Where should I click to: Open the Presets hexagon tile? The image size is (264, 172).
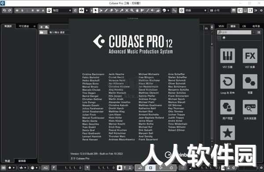250,82
